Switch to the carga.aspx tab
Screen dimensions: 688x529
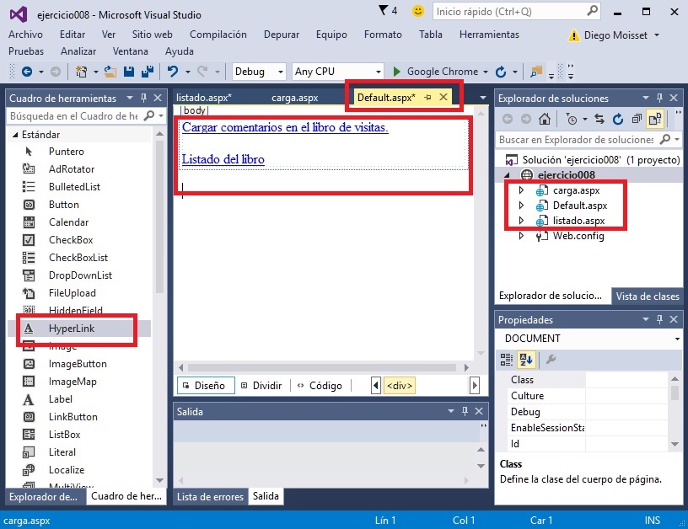pyautogui.click(x=294, y=98)
